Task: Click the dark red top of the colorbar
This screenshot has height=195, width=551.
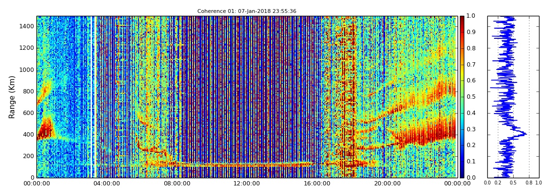Action: pos(462,19)
